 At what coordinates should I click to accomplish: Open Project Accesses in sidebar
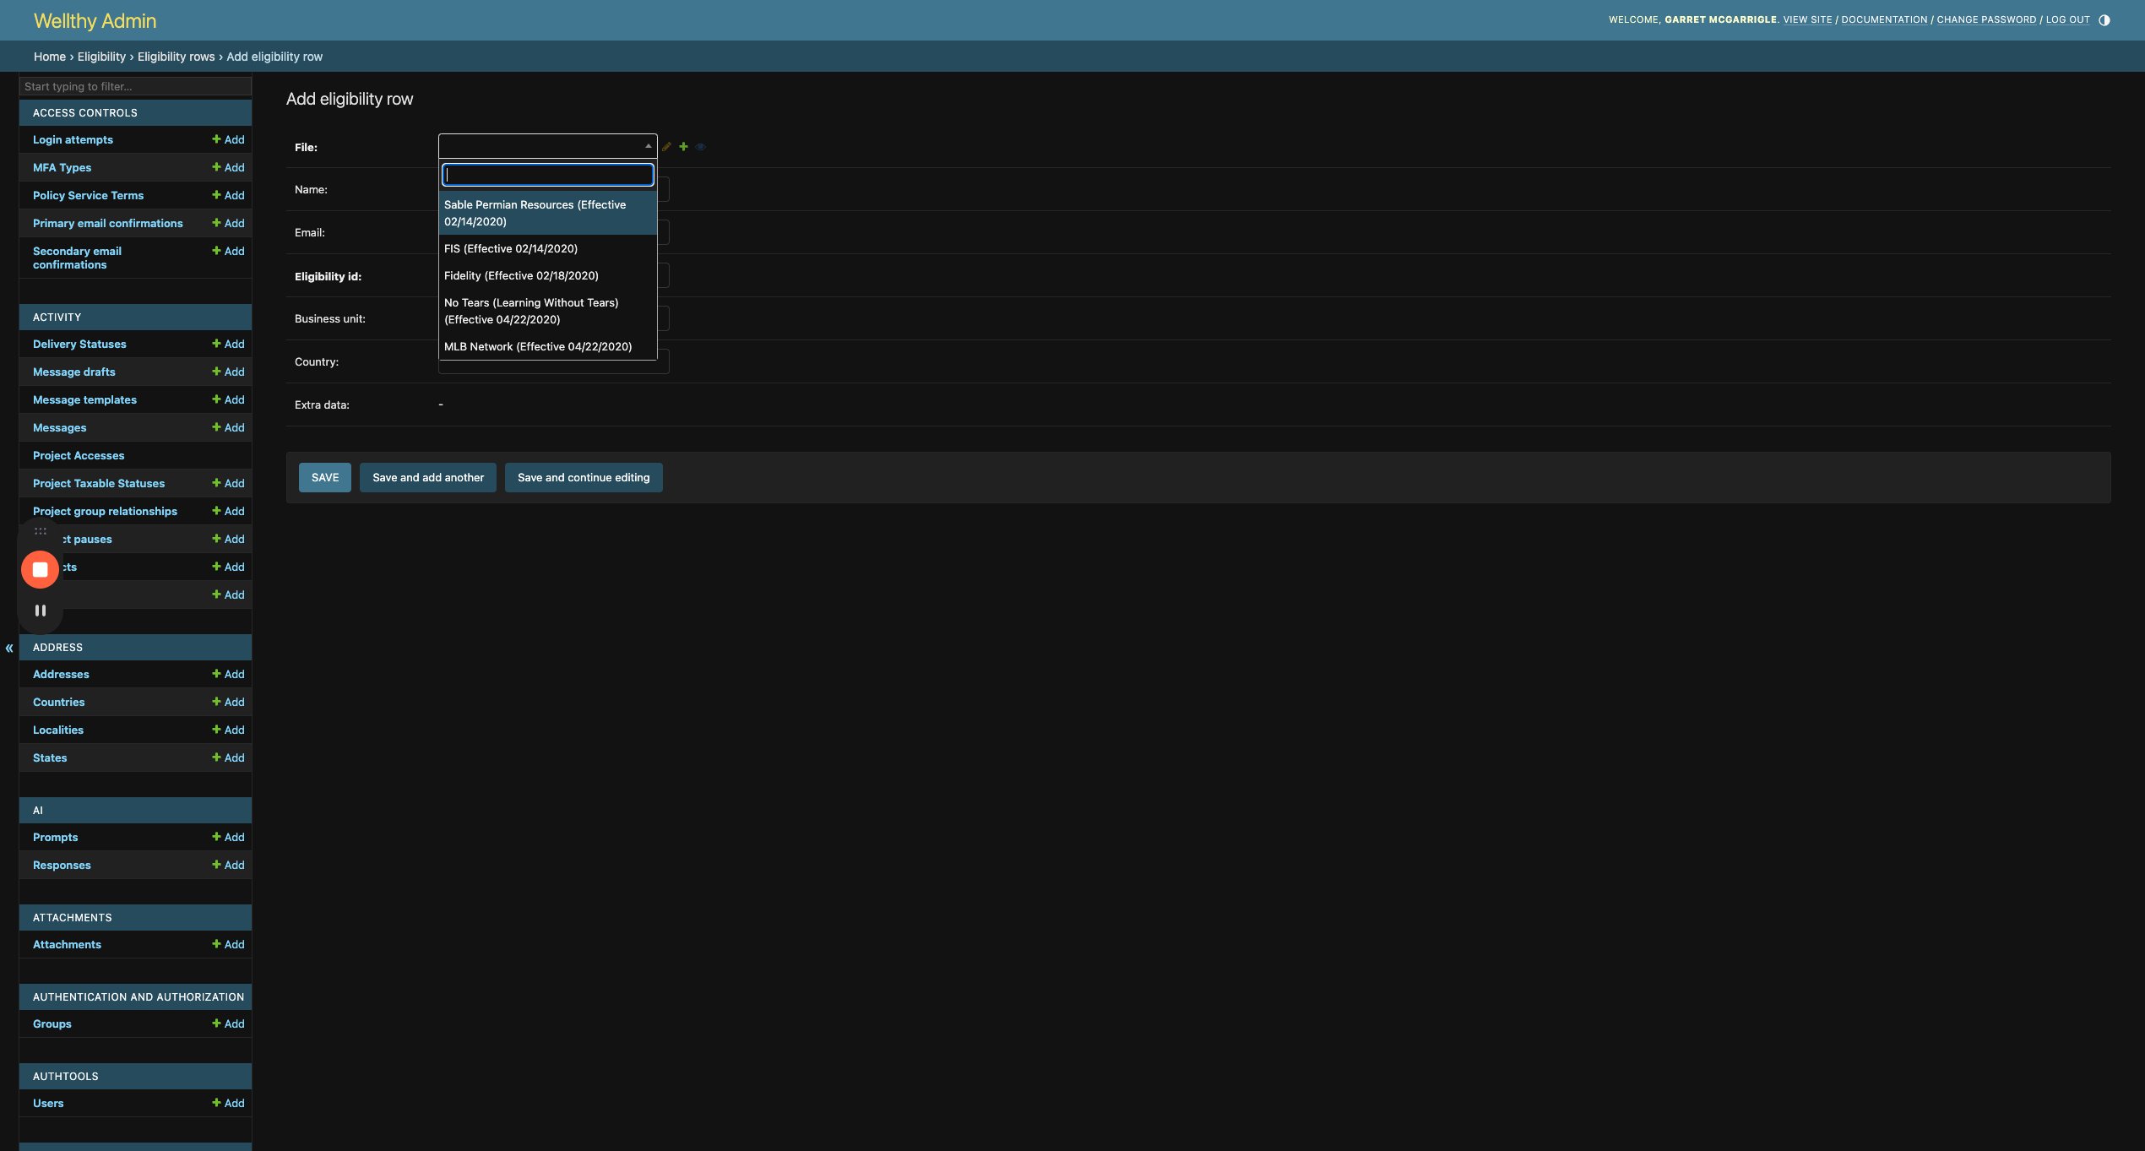coord(79,455)
